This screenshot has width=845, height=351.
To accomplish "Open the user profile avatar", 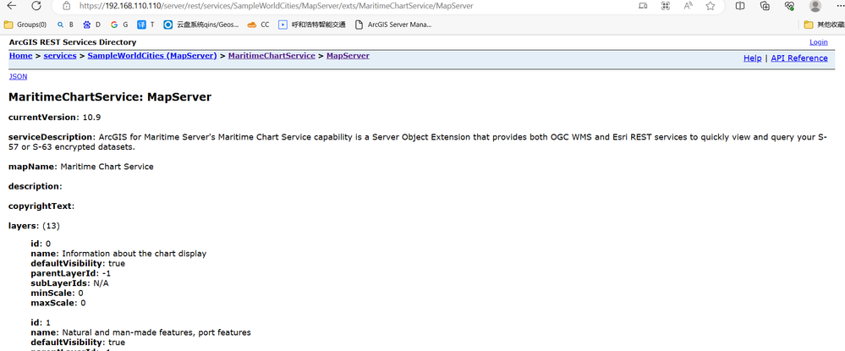I will click(x=815, y=6).
